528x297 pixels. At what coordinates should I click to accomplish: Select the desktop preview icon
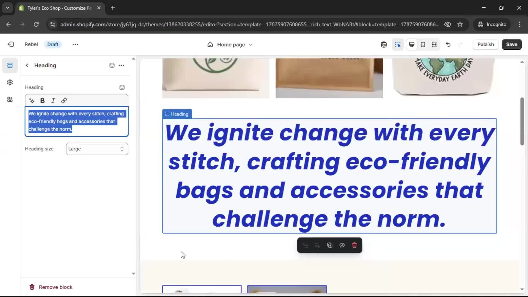411,44
